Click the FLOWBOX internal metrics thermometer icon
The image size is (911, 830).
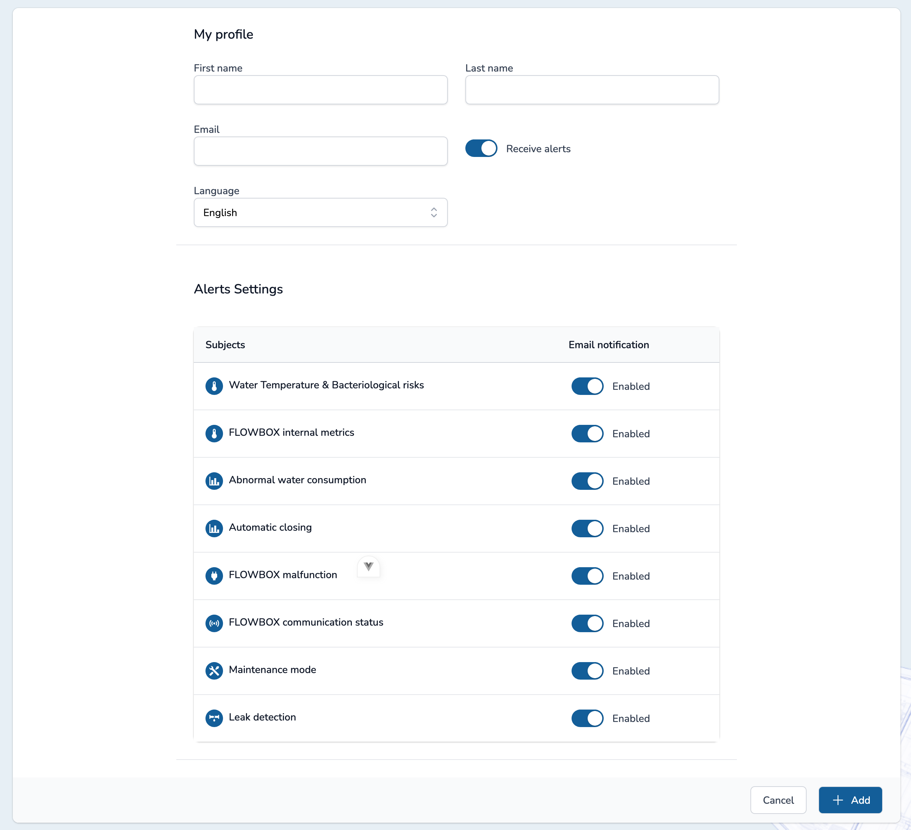(x=214, y=433)
